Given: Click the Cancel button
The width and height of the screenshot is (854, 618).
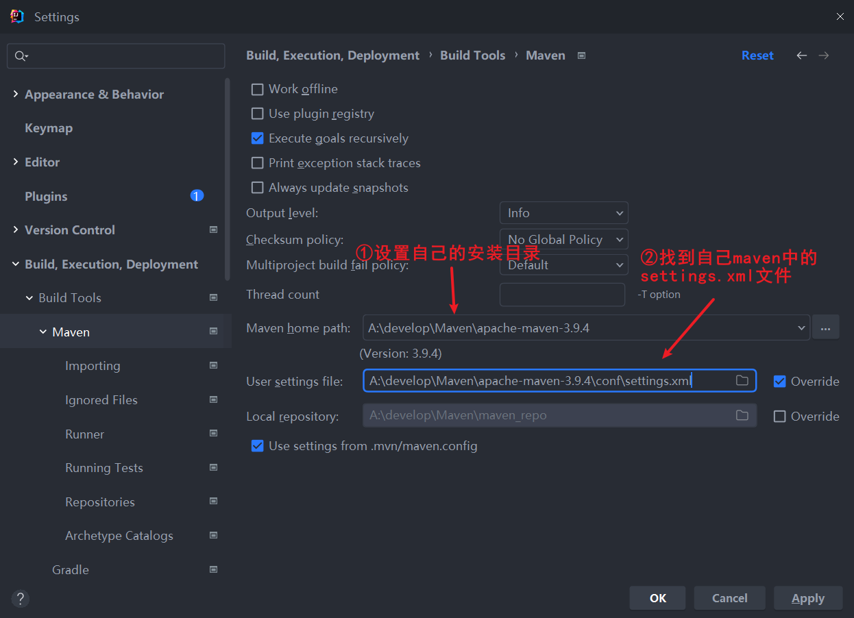Looking at the screenshot, I should pyautogui.click(x=729, y=598).
